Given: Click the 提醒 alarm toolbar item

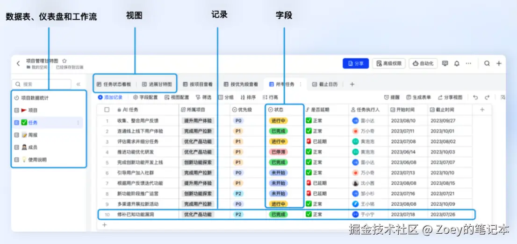Looking at the screenshot, I should [x=392, y=97].
